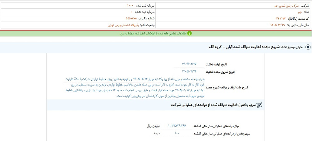Click label تاریخ شروع مجدد فعالیت
The width and height of the screenshot is (312, 141).
pos(220,72)
